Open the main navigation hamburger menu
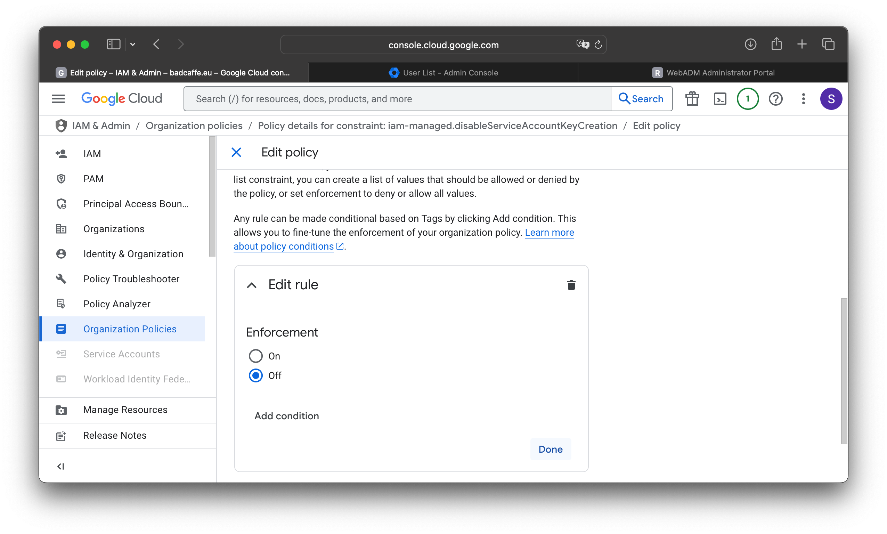This screenshot has width=887, height=534. 58,99
